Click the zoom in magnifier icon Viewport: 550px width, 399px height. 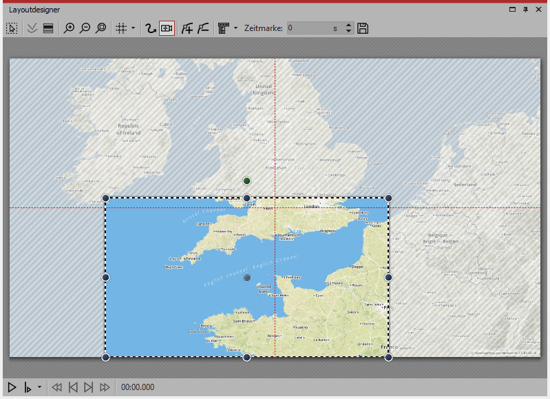[69, 28]
